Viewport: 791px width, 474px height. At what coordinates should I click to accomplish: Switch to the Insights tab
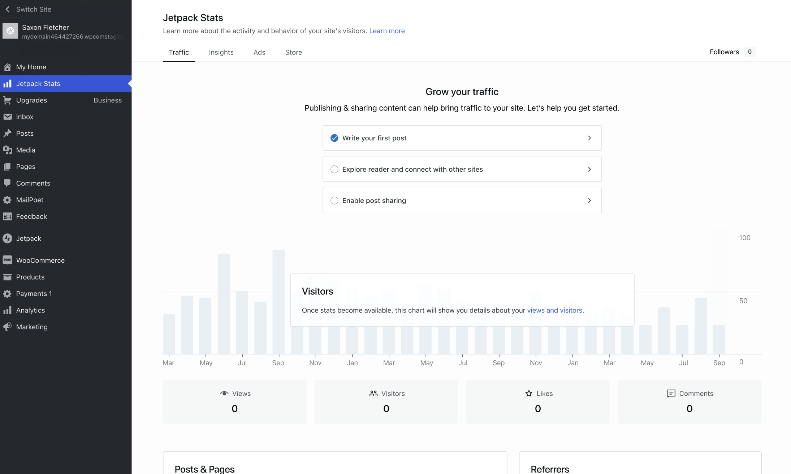tap(221, 52)
